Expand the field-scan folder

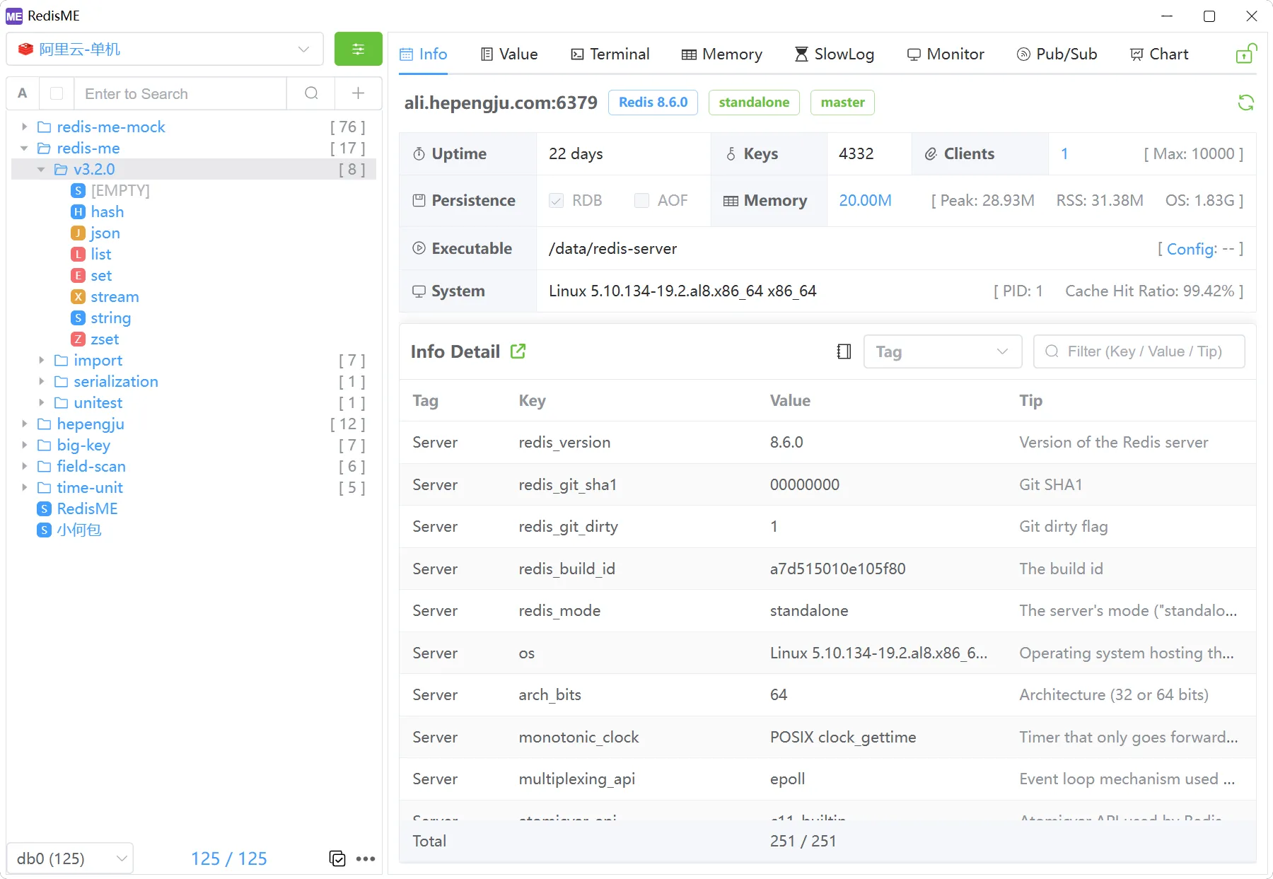[x=25, y=466]
